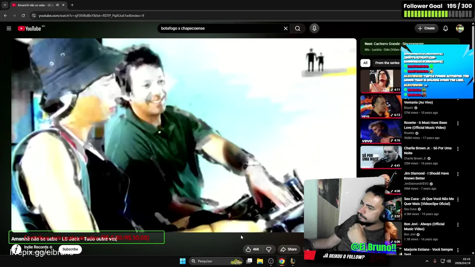The image size is (475, 267).
Task: Click the video player to pause
Action: pyautogui.click(x=184, y=135)
